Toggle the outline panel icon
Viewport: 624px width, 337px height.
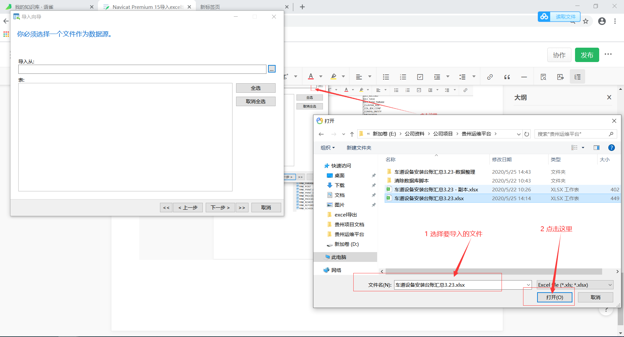click(x=577, y=77)
